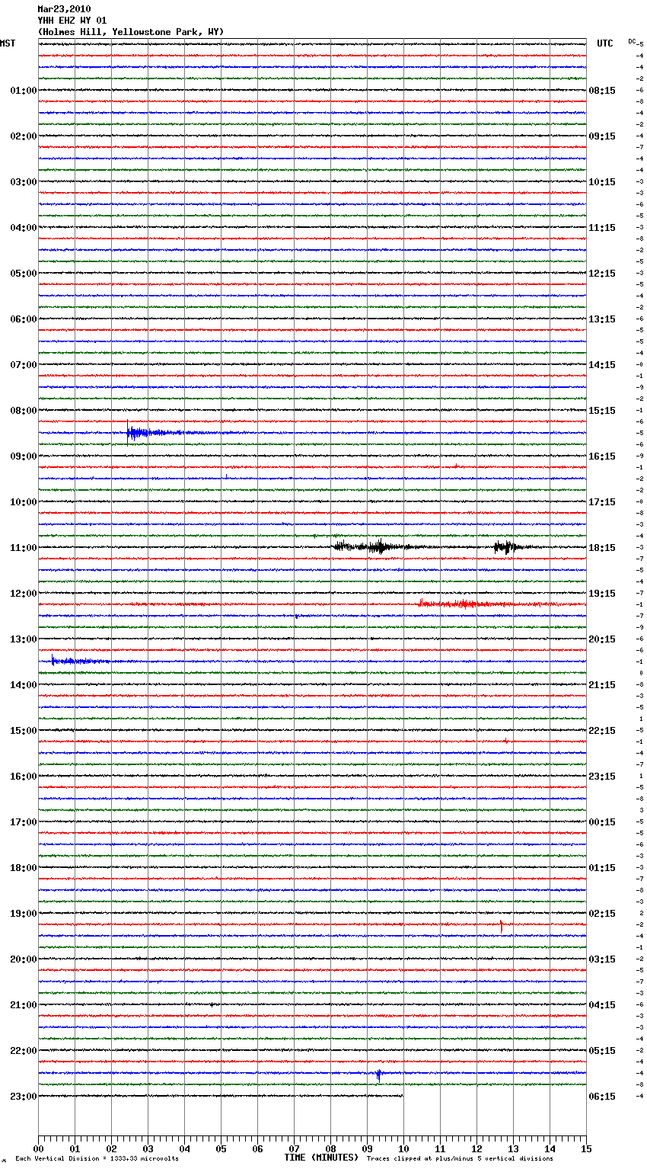Click the 14:15 UTC time label
Viewport: 647px width, 1169px height.
coord(602,365)
